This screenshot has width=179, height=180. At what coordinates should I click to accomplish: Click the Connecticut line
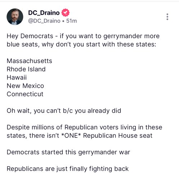coord(25,94)
